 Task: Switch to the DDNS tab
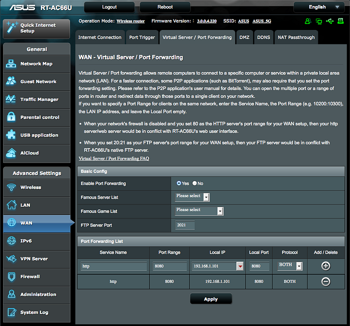coord(263,37)
